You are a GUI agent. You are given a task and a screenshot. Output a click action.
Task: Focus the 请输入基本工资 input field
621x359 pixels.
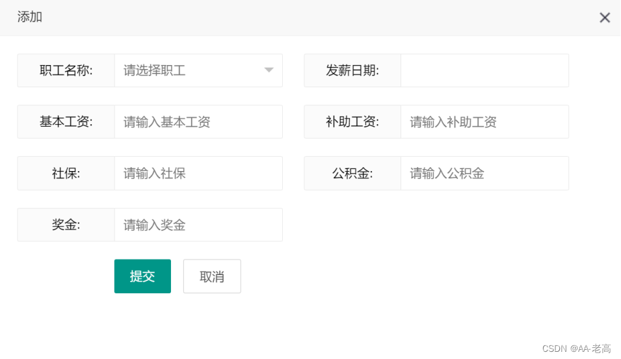coord(198,122)
